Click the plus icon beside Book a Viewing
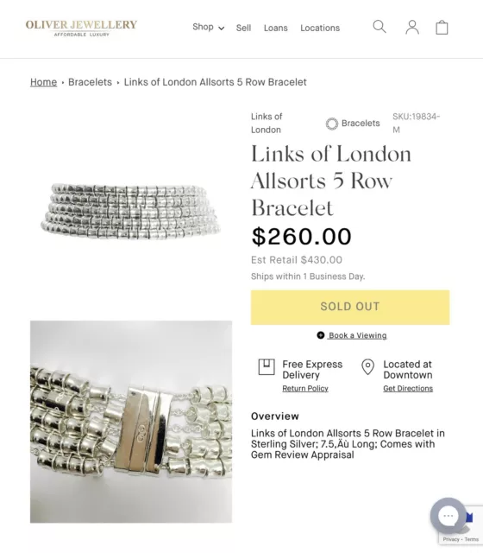 pos(320,335)
